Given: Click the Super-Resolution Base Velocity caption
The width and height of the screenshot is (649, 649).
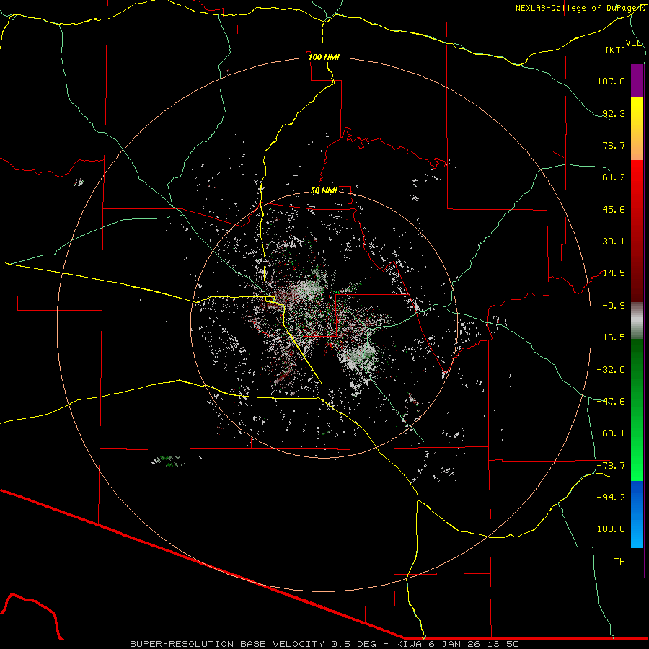Looking at the screenshot, I should [324, 644].
